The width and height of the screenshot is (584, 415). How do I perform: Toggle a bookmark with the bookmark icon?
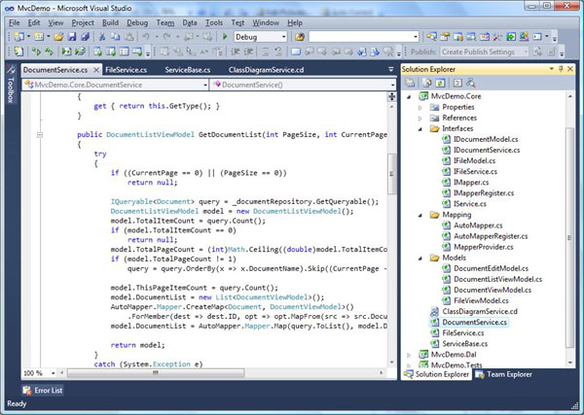pyautogui.click(x=296, y=52)
